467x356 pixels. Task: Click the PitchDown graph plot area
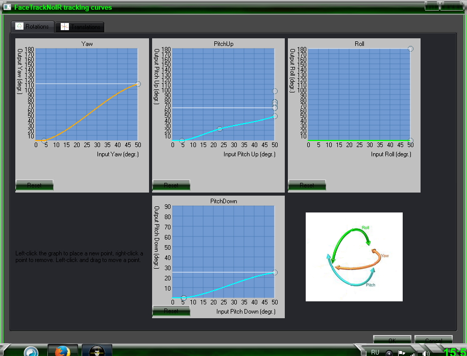click(x=224, y=252)
